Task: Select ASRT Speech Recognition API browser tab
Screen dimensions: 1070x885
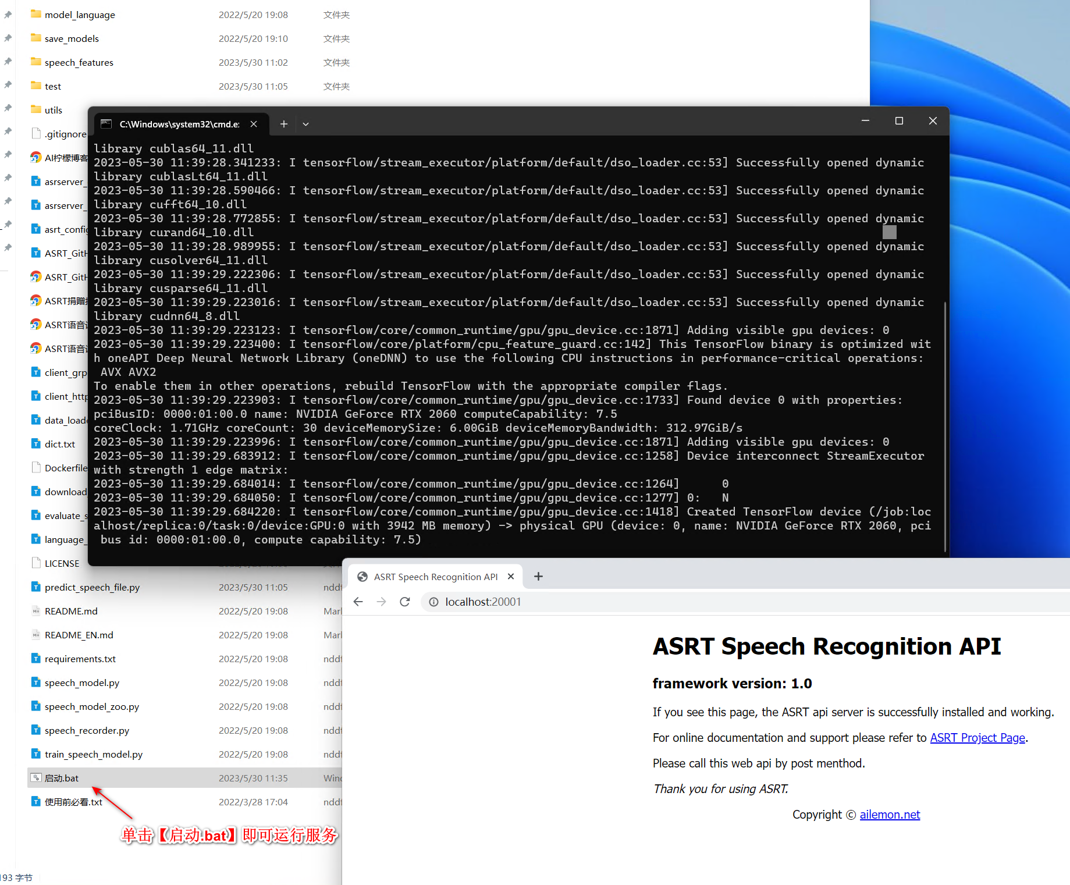Action: [436, 577]
